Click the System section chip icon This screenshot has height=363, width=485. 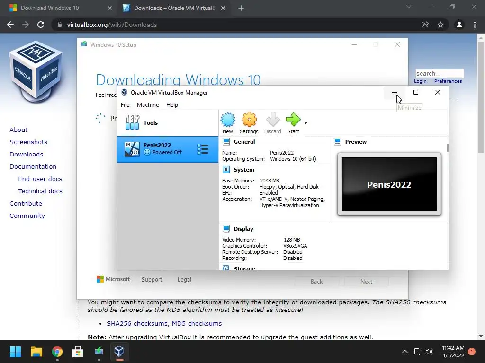click(226, 170)
